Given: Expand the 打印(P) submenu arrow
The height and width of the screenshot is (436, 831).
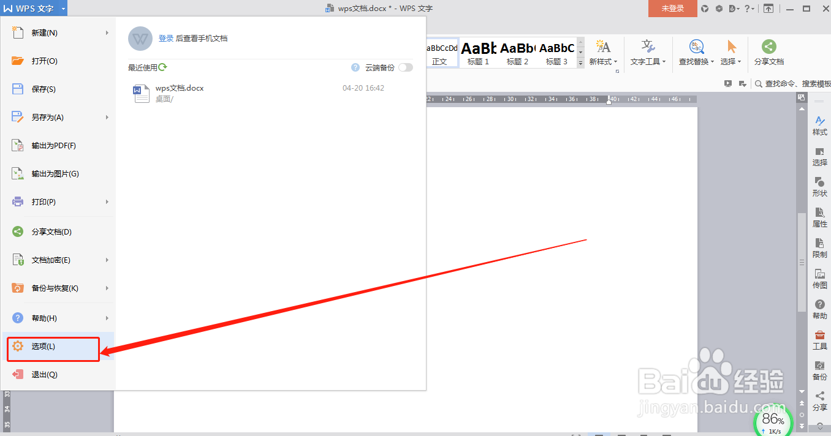Looking at the screenshot, I should click(107, 202).
